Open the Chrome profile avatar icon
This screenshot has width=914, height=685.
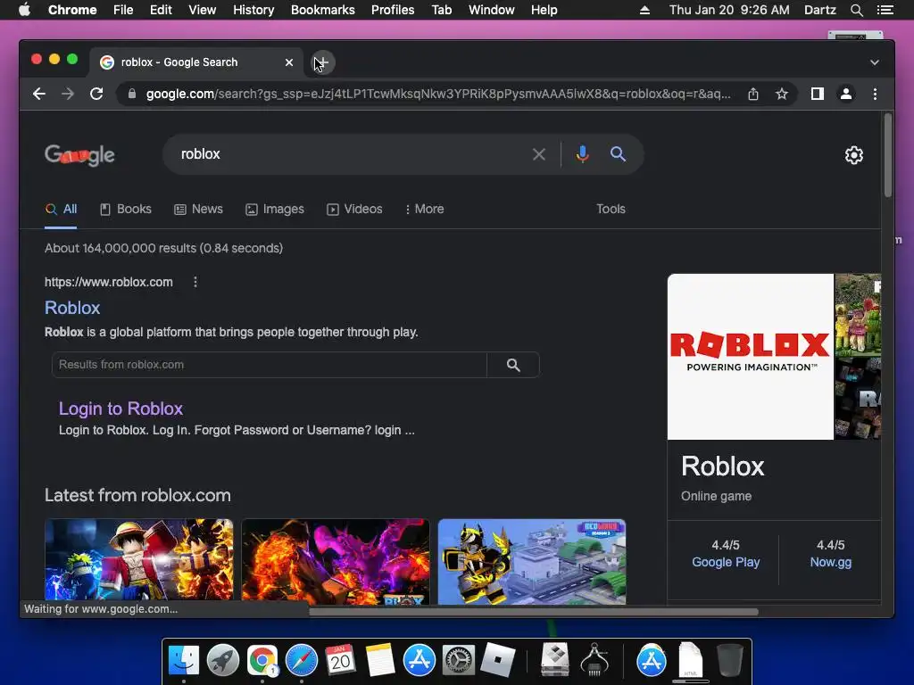tap(846, 94)
